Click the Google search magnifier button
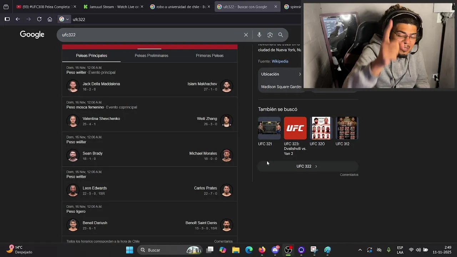 point(281,35)
